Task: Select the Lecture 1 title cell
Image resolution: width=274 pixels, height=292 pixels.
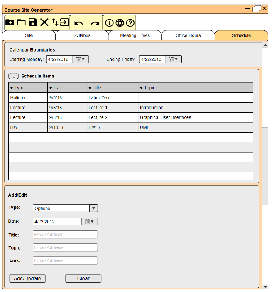Action: point(113,108)
